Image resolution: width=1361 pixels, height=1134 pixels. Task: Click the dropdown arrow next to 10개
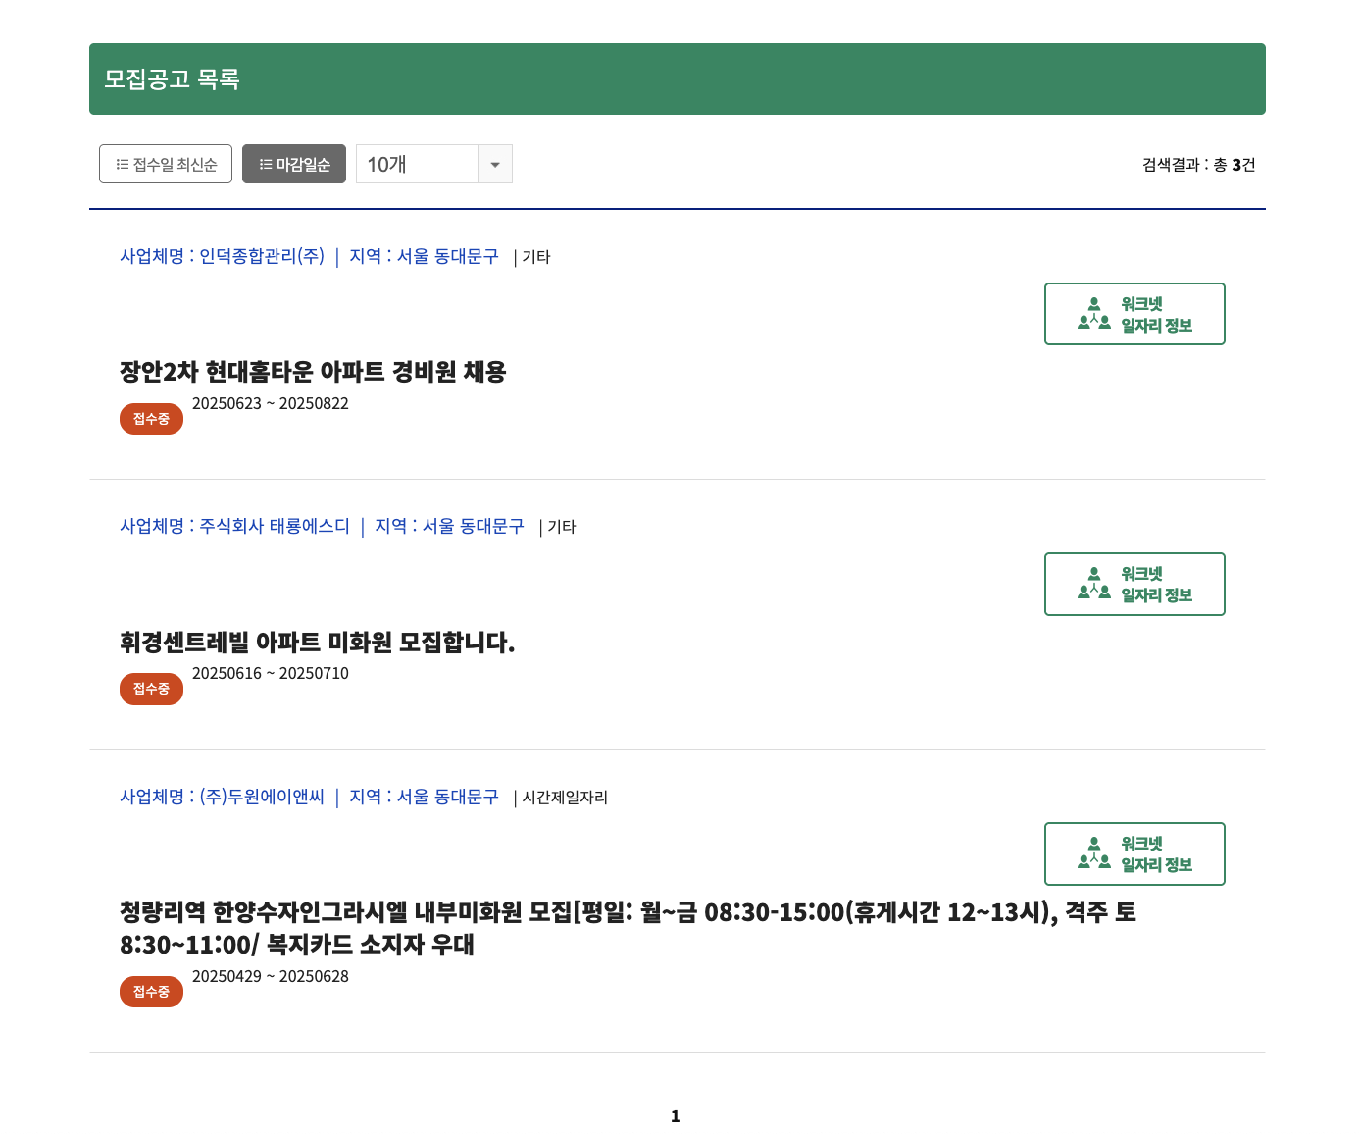pyautogui.click(x=496, y=164)
